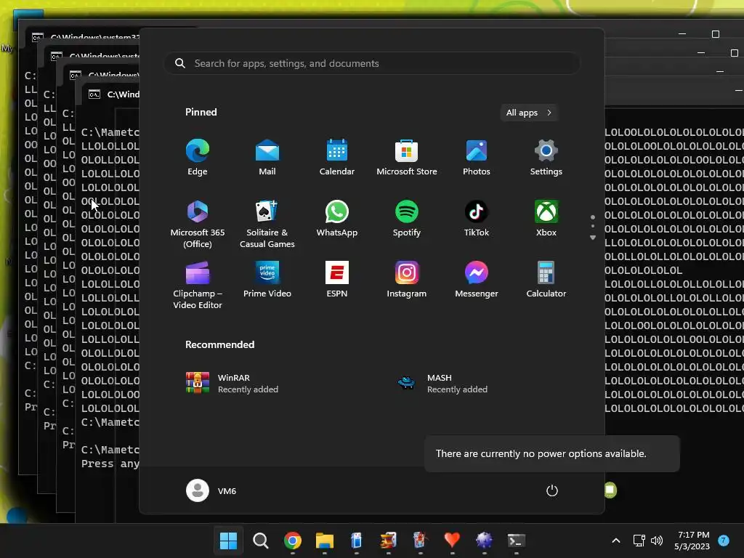Image resolution: width=744 pixels, height=558 pixels.
Task: Open File Explorer from the taskbar
Action: pyautogui.click(x=325, y=541)
